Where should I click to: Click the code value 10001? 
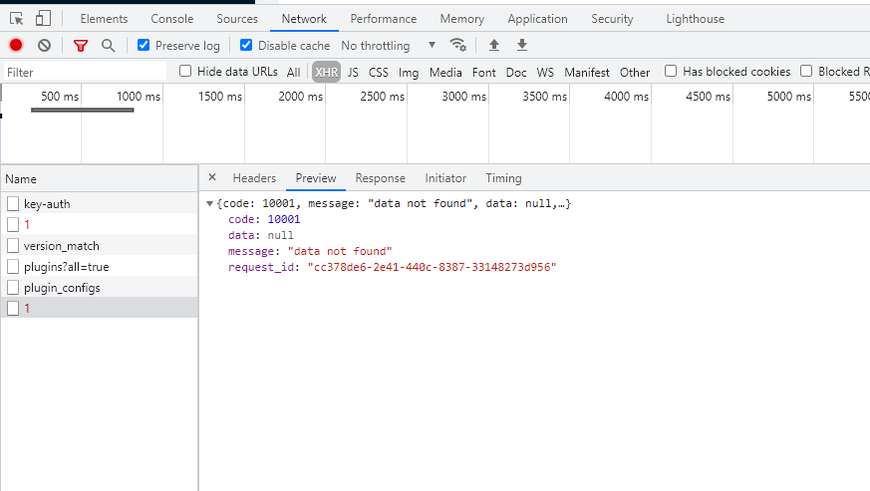[x=284, y=219]
